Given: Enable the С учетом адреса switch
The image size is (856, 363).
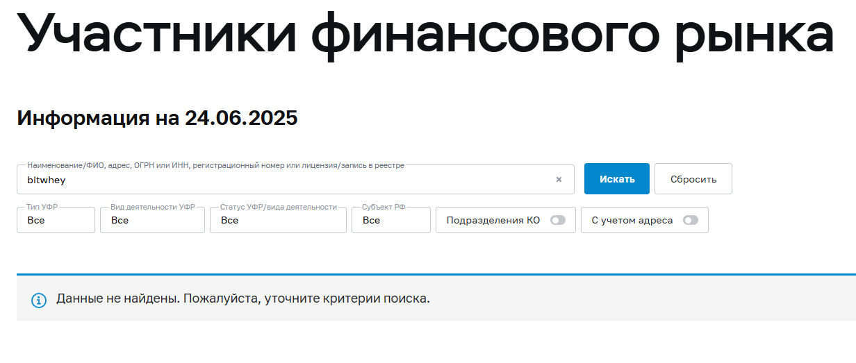Looking at the screenshot, I should point(691,220).
